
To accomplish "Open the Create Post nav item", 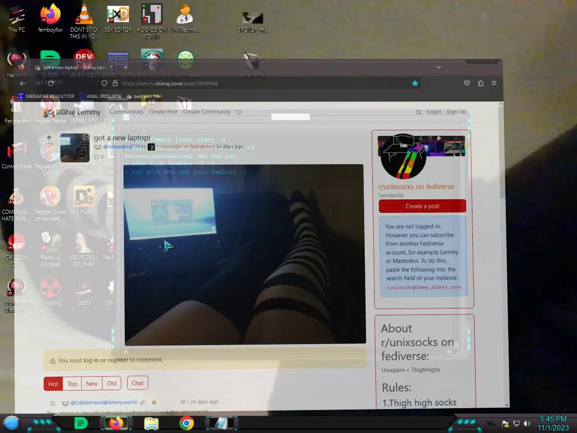I will [163, 112].
